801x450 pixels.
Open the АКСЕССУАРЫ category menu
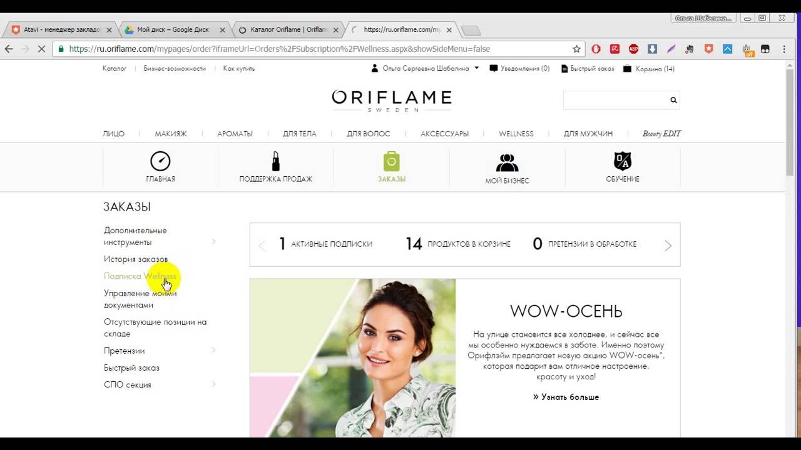[444, 134]
